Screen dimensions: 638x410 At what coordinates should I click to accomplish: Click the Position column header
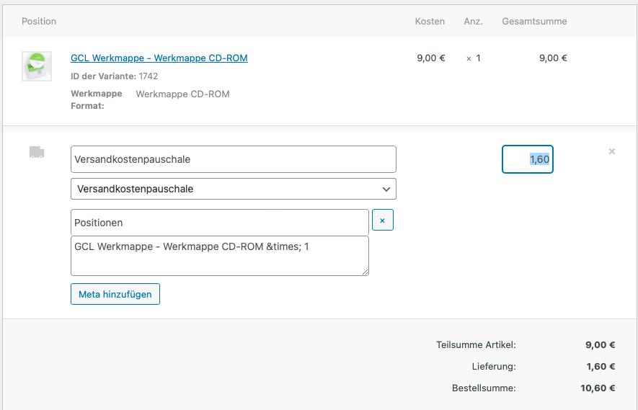(x=39, y=22)
